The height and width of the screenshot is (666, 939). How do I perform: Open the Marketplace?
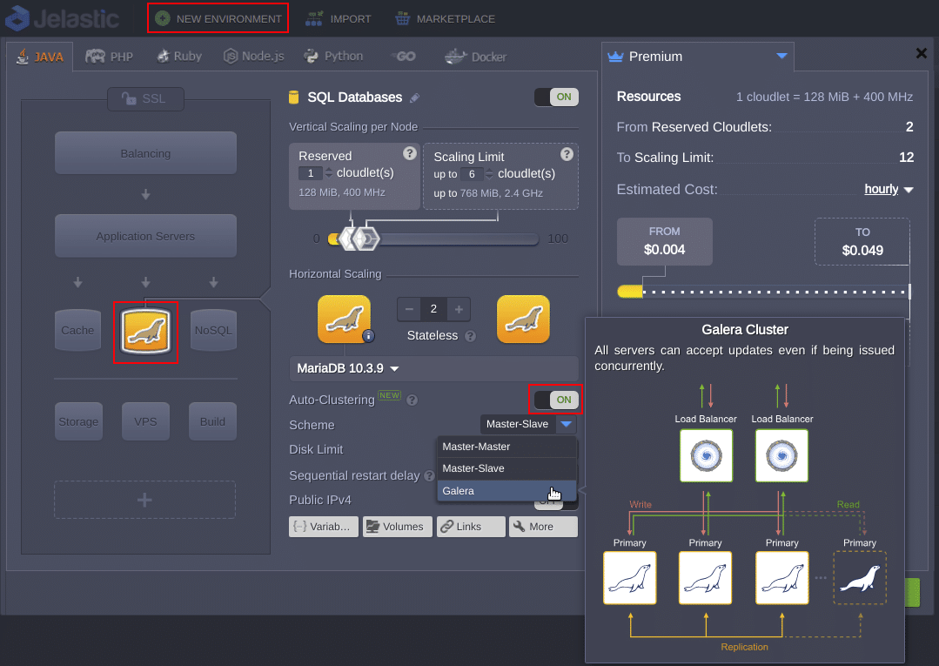point(445,18)
